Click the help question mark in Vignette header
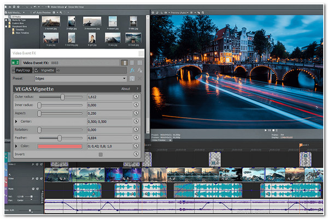Viewport: 328px width, 219px height. [x=137, y=89]
